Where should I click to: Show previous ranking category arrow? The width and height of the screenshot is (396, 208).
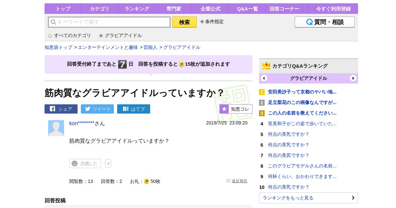coord(264,78)
